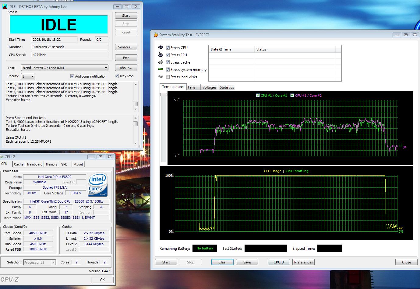Click the Bus Speed 450.0 MHz value
The height and width of the screenshot is (289, 420).
coord(38,244)
